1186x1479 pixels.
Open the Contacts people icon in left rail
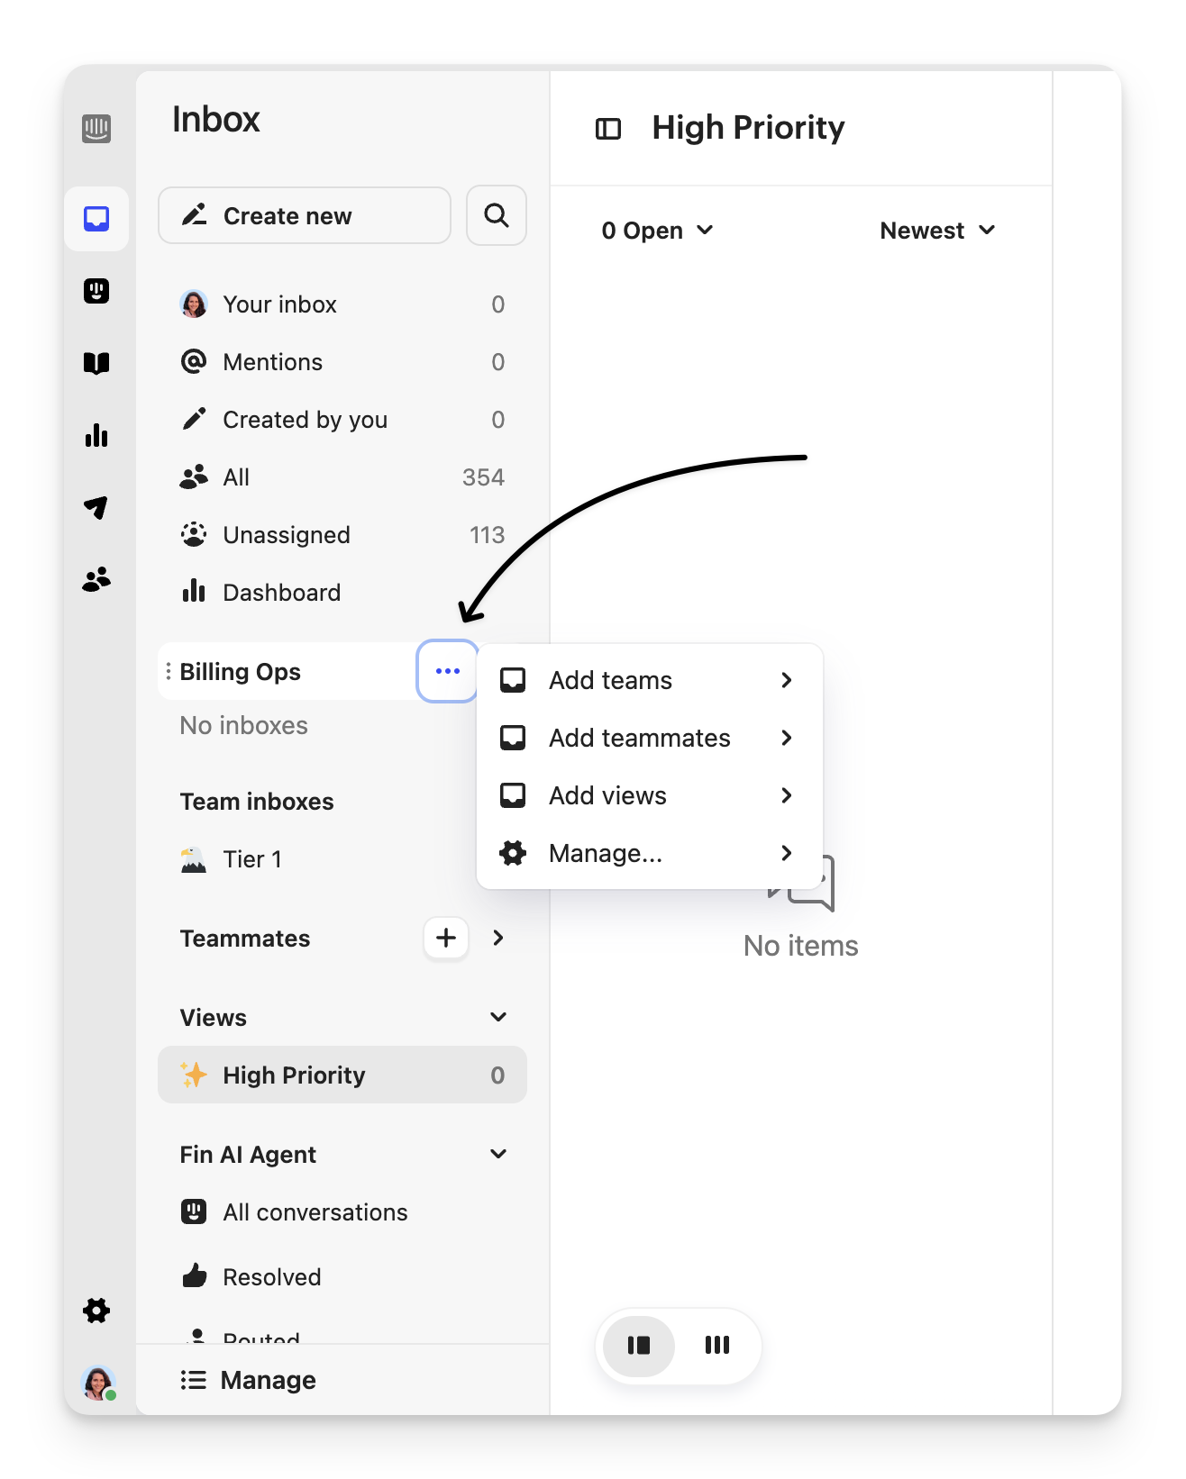pyautogui.click(x=96, y=580)
